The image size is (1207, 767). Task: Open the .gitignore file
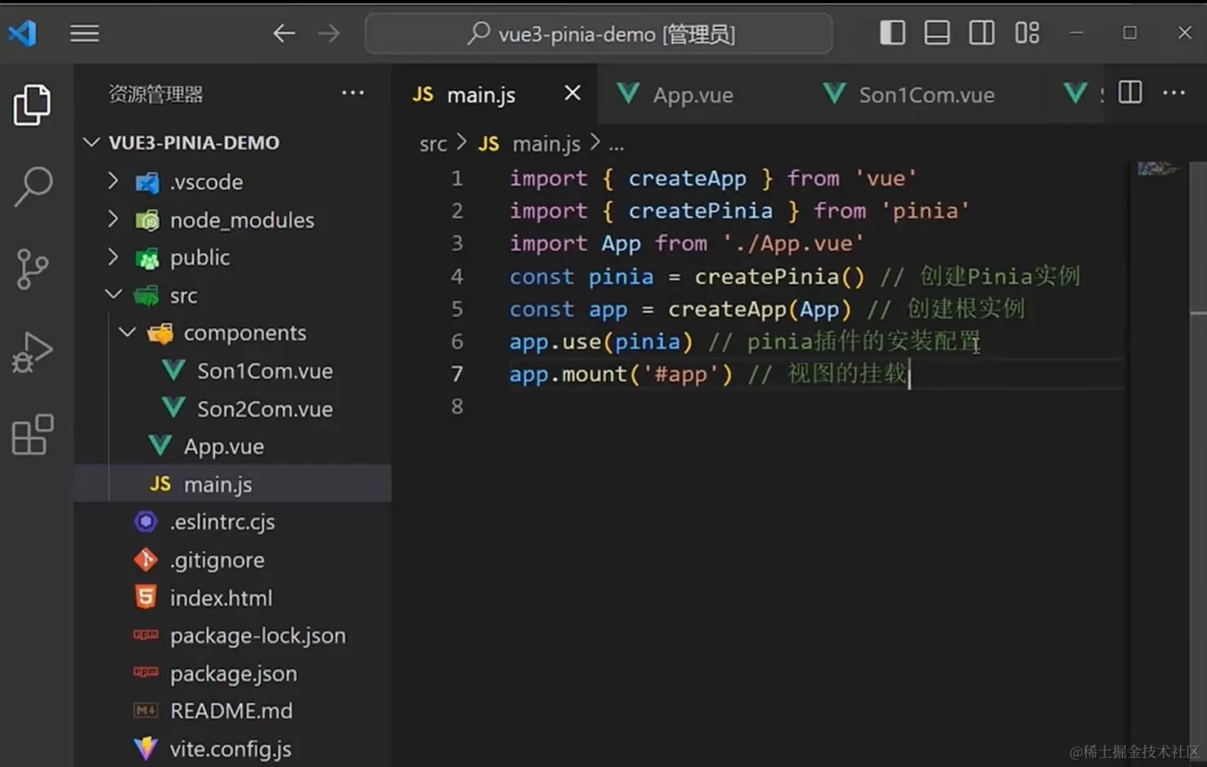[x=217, y=559]
